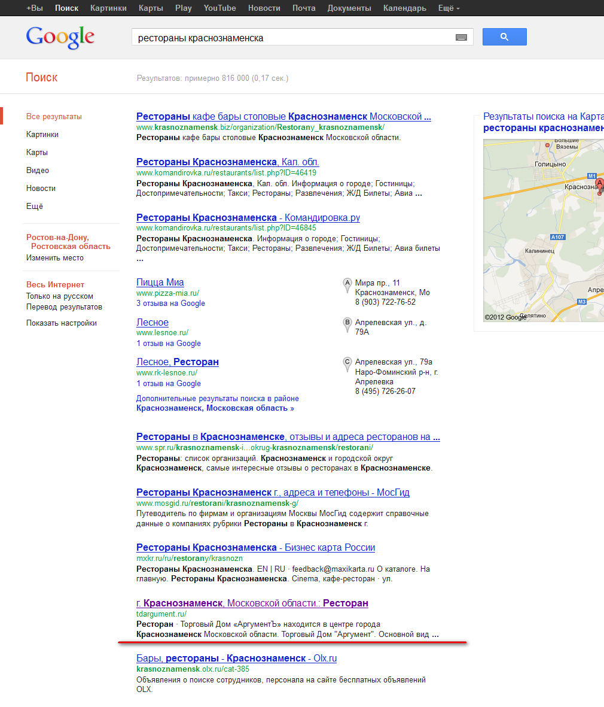
Task: Select Поиск in the top navigation bar
Action: (66, 8)
